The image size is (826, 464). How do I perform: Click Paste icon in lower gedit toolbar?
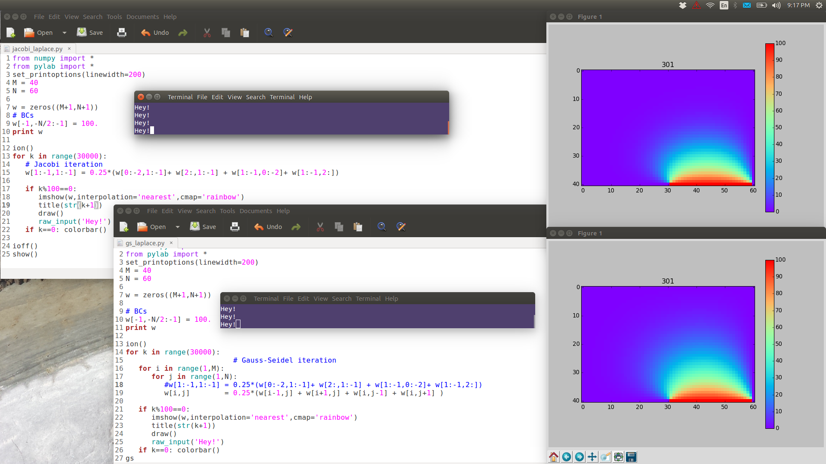pyautogui.click(x=358, y=227)
